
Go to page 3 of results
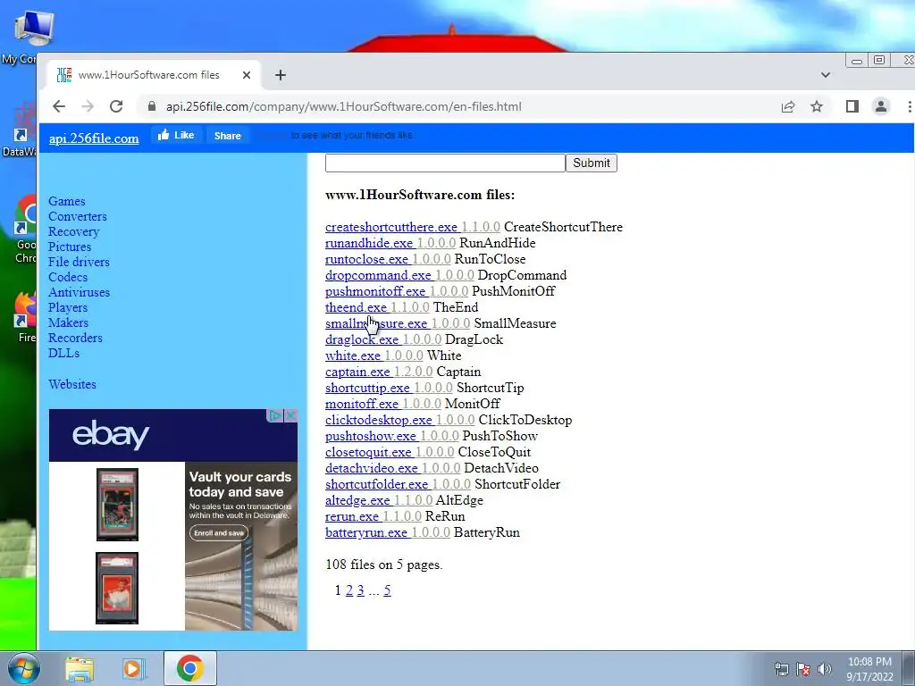(x=361, y=590)
